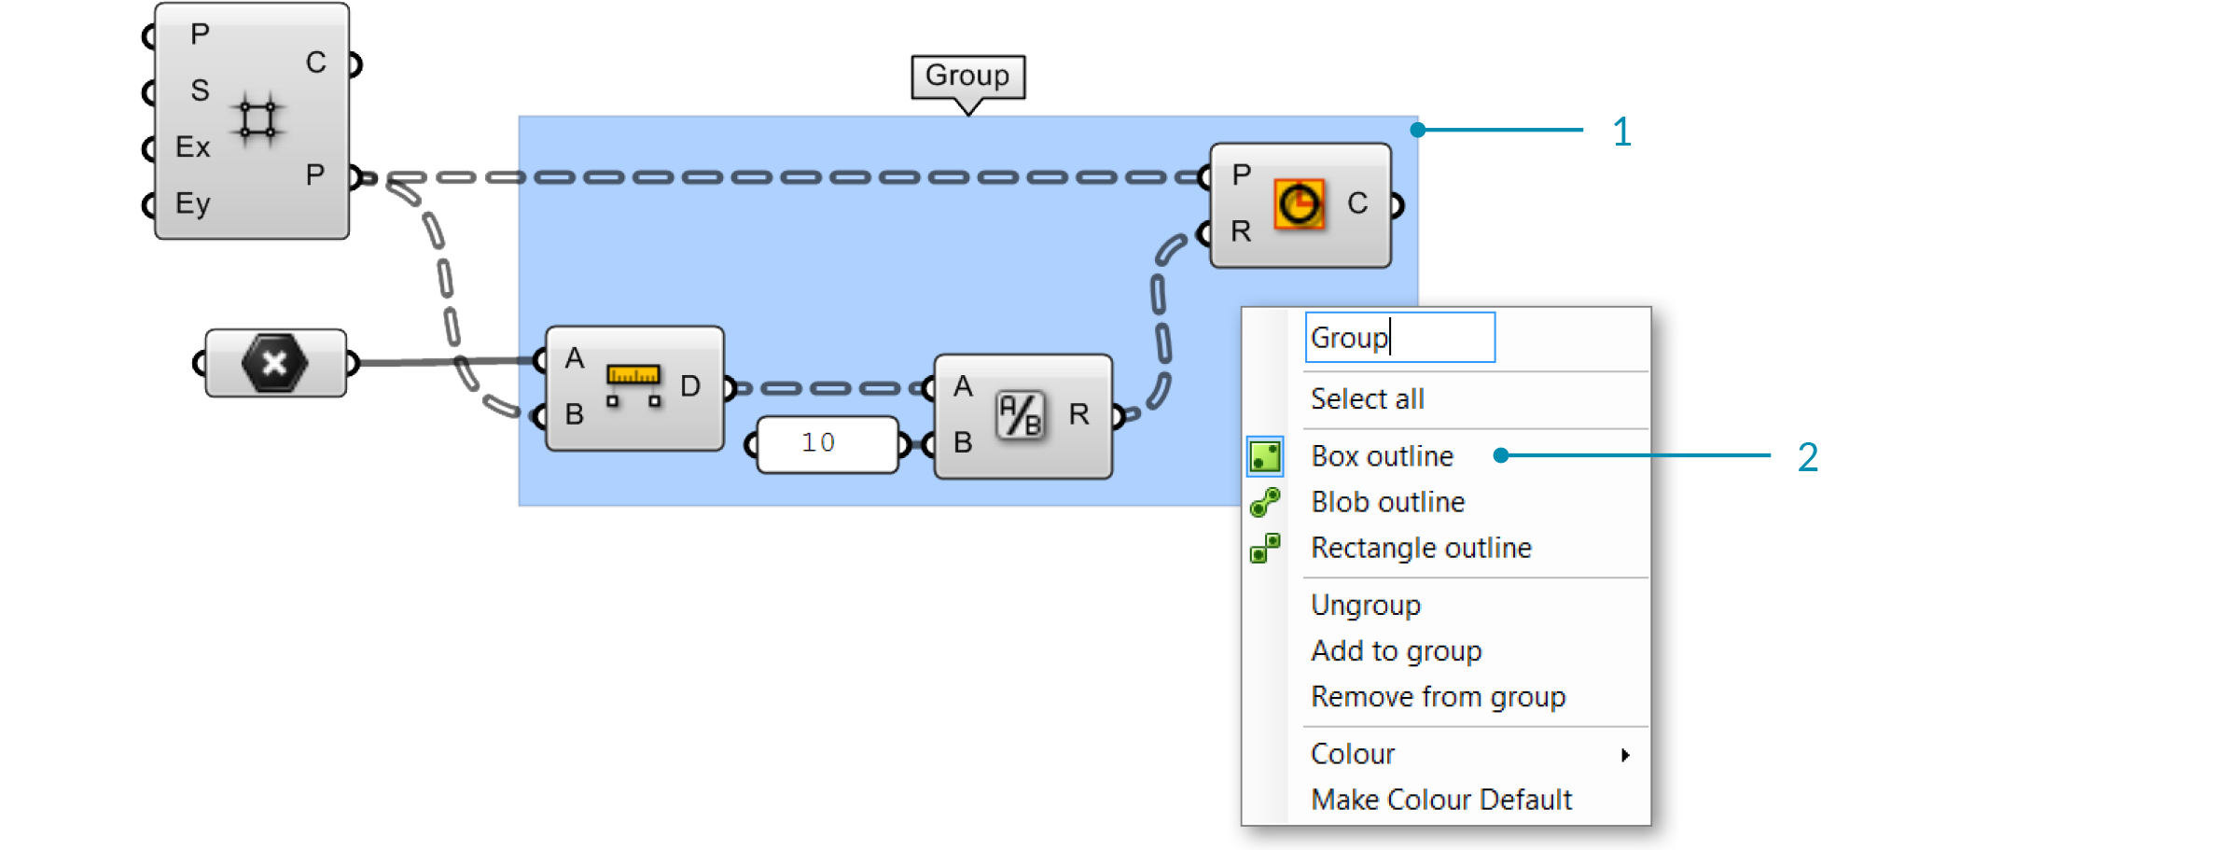Click the Division component A/B icon
Image resolution: width=2239 pixels, height=850 pixels.
point(1020,415)
